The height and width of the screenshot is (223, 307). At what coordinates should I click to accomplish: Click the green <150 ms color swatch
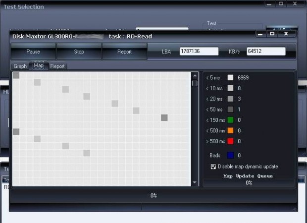(230, 120)
